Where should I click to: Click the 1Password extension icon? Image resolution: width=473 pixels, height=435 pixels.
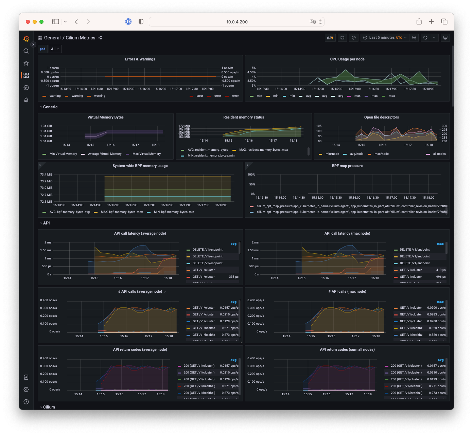point(128,22)
